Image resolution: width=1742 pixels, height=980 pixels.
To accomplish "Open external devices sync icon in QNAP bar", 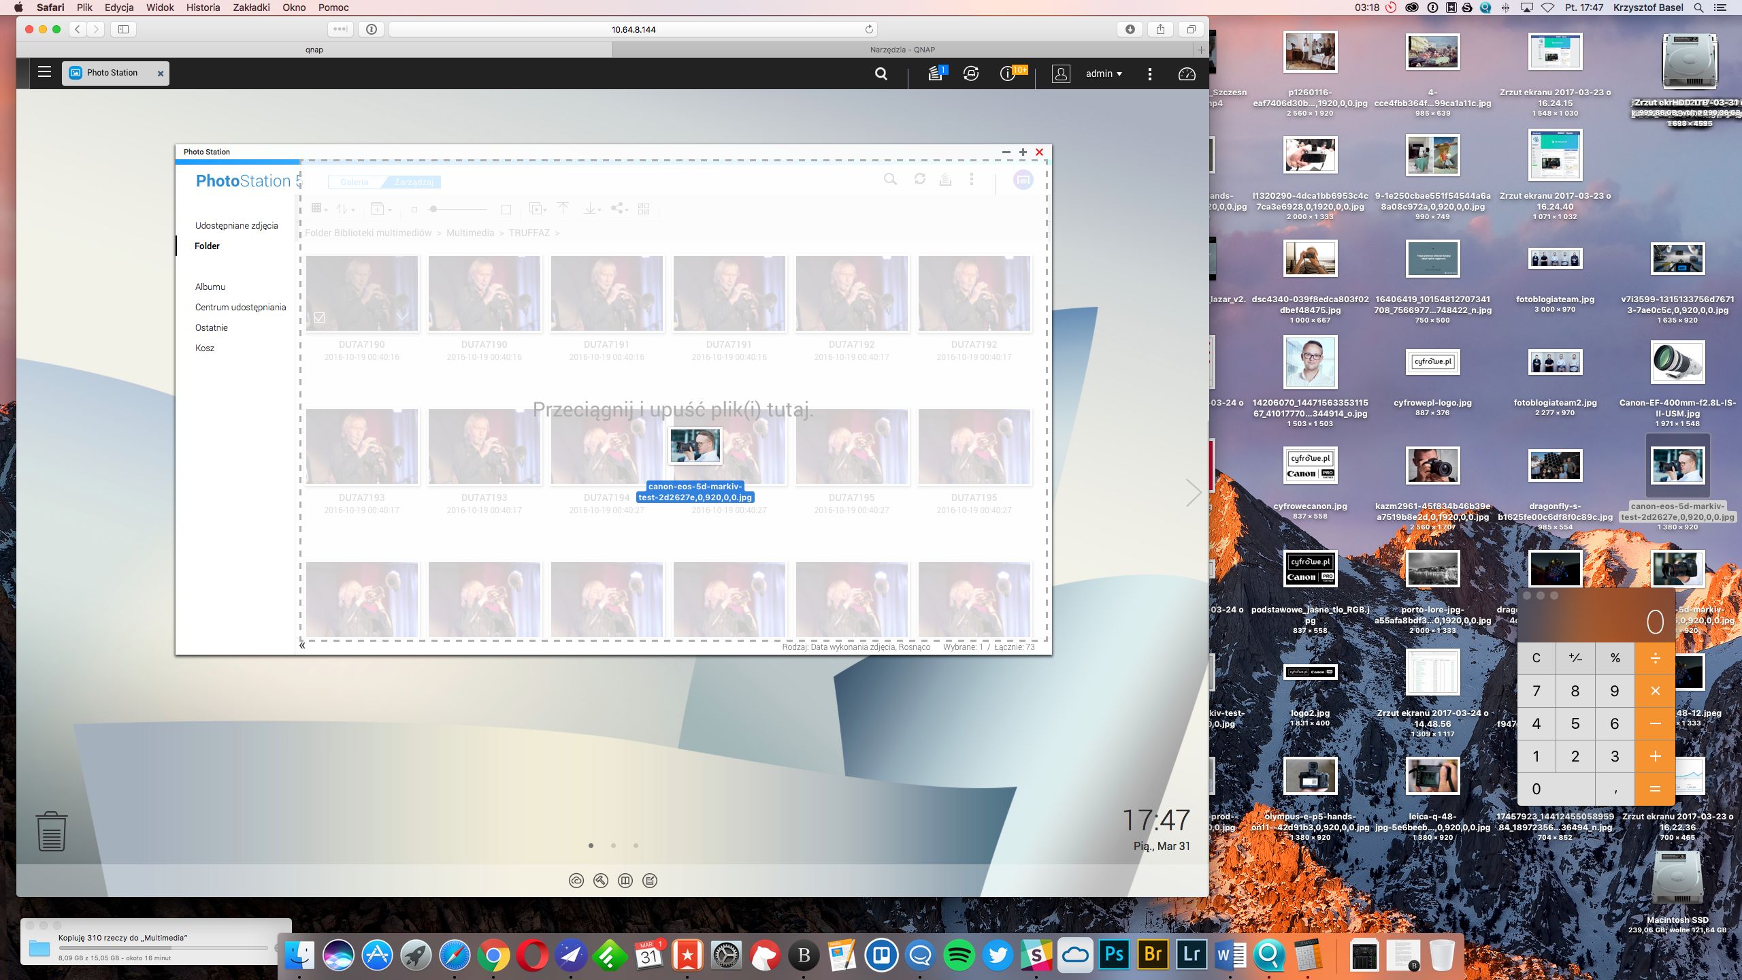I will tap(971, 73).
